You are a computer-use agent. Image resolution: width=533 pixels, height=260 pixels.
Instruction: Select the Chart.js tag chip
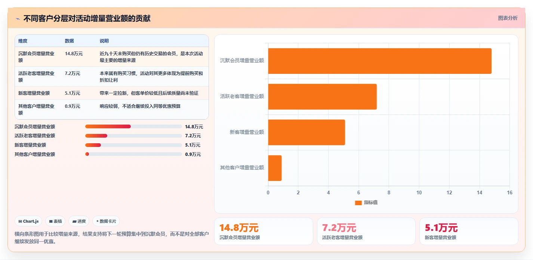(29, 221)
